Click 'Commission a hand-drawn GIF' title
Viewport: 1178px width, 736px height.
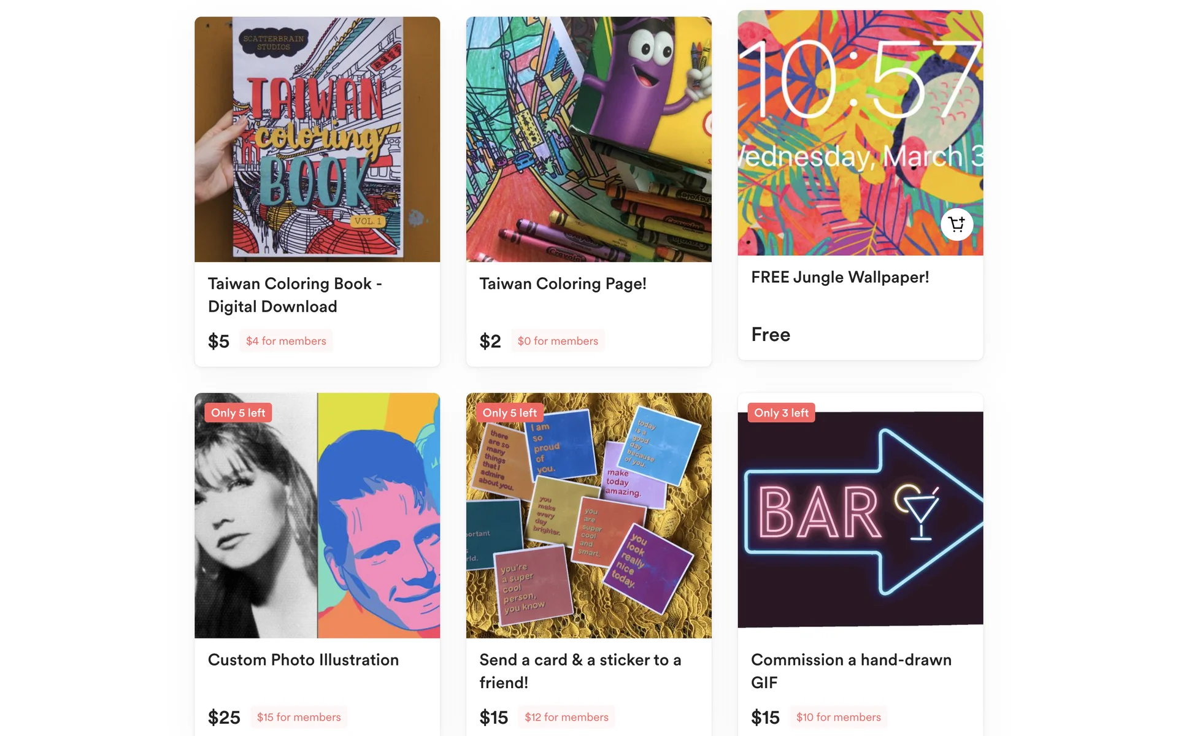pyautogui.click(x=851, y=671)
